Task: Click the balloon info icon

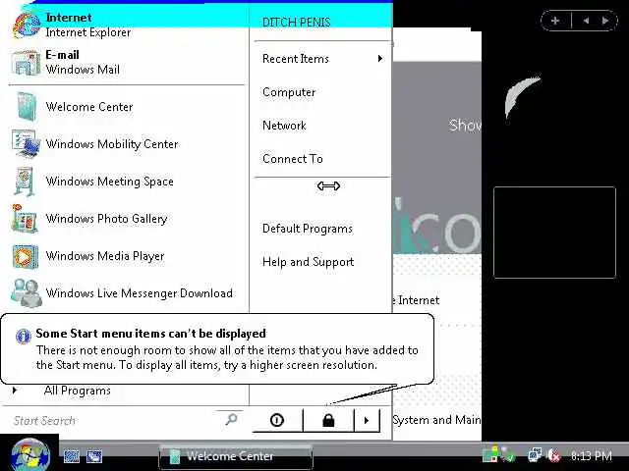Action: (24, 336)
